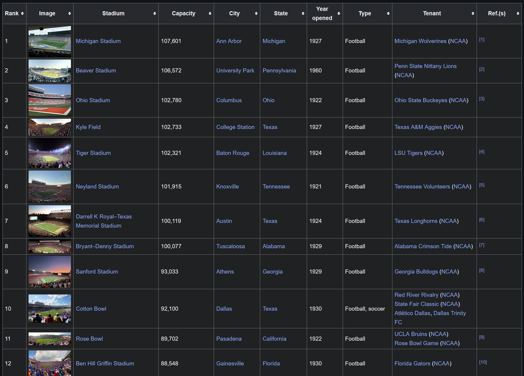The image size is (524, 376).
Task: View the Cotton Bowl thumbnail photo
Action: click(50, 309)
